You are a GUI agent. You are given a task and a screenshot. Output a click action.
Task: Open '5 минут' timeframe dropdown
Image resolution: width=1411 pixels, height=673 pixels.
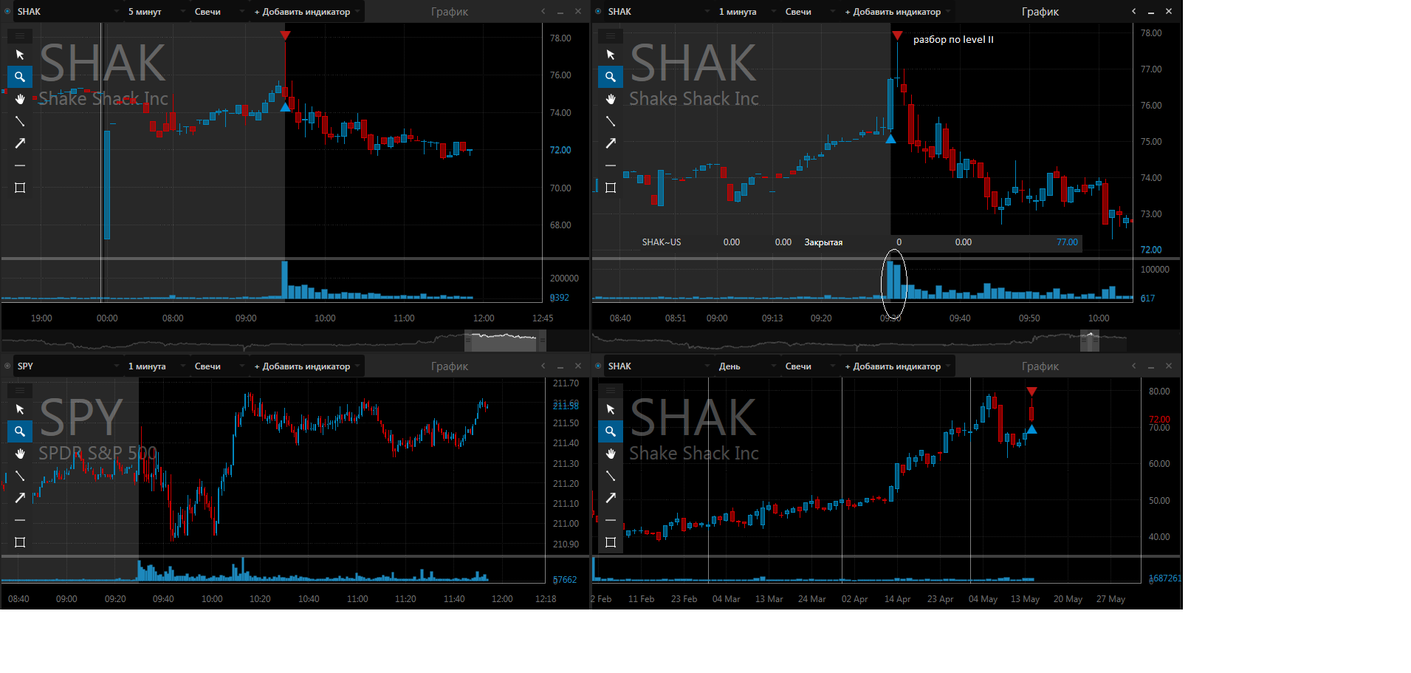156,12
